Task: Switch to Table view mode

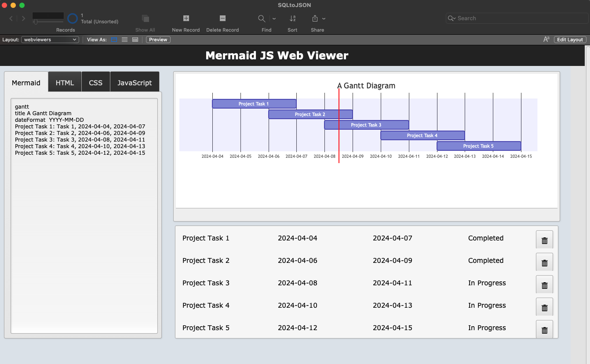Action: [x=135, y=40]
